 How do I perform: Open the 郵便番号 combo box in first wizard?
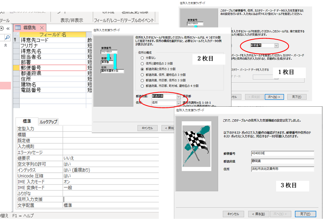pyautogui.click(x=276, y=46)
